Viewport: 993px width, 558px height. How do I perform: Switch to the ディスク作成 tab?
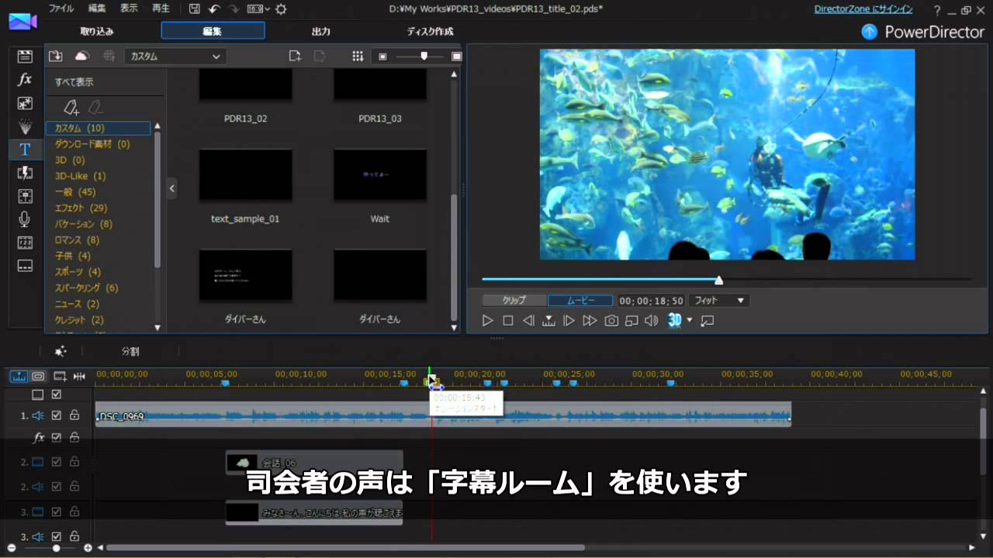tap(430, 32)
